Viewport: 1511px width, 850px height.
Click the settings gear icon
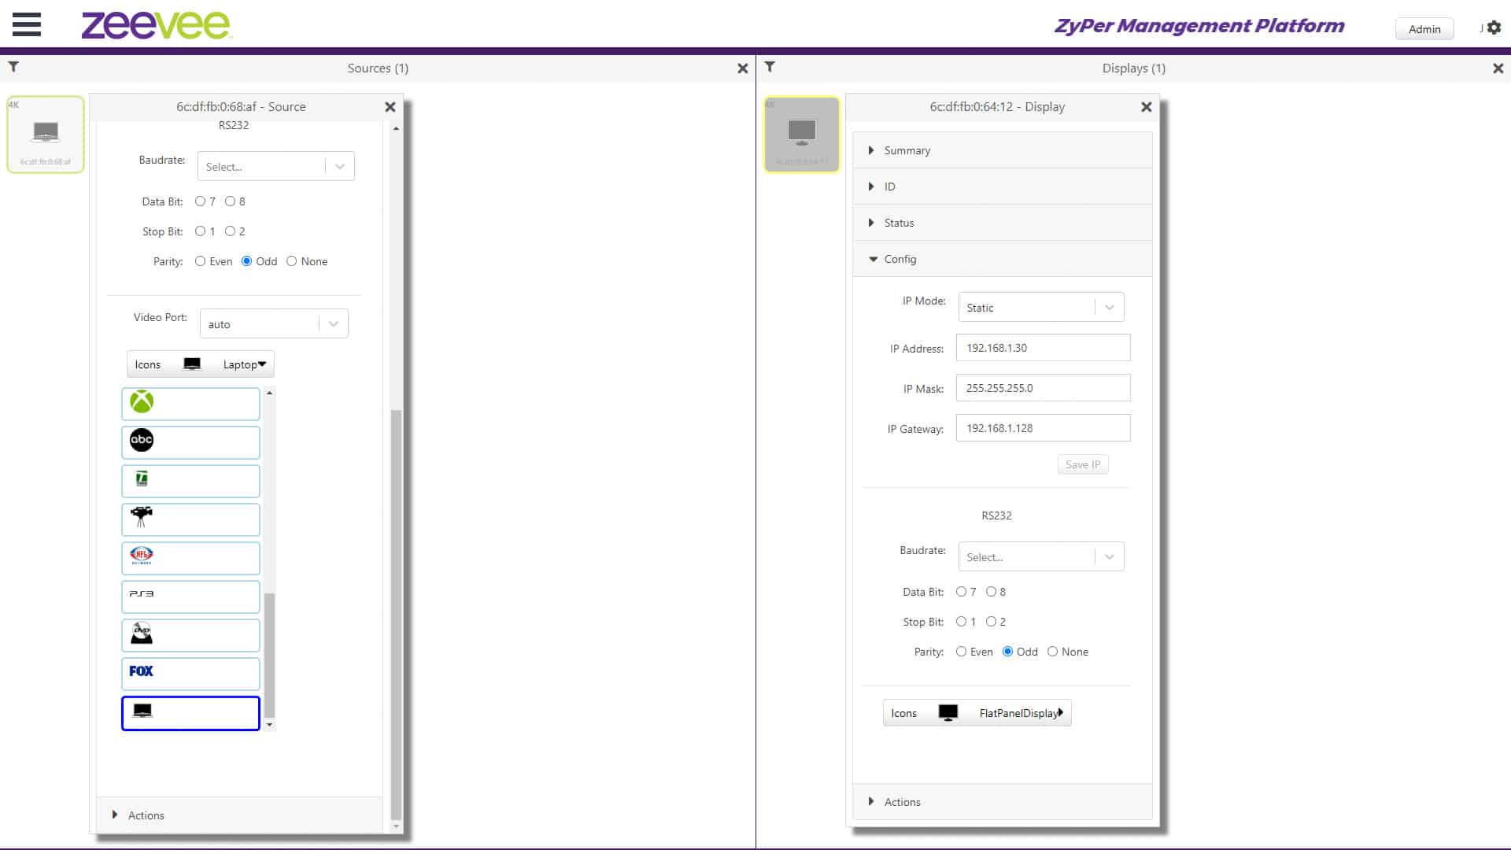click(x=1494, y=28)
